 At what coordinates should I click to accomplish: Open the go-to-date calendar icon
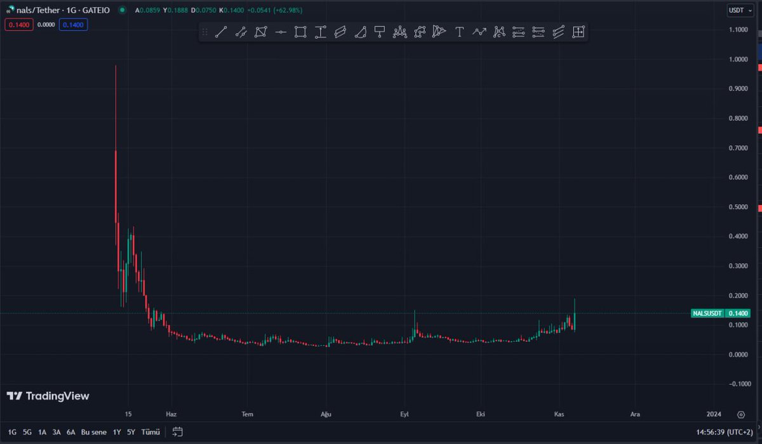tap(177, 431)
